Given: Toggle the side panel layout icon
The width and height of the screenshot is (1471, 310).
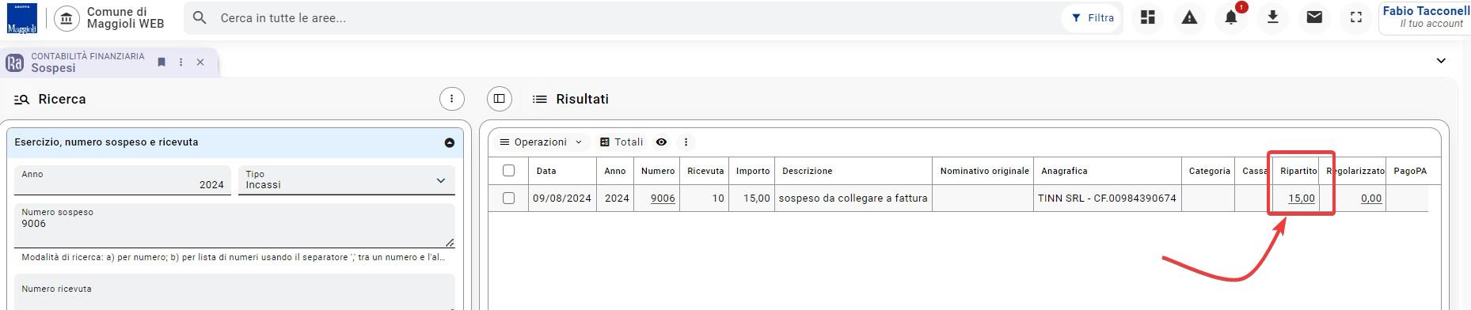Looking at the screenshot, I should [x=500, y=99].
